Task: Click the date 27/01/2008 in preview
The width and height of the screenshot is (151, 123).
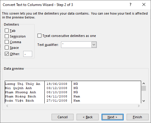Action: (x=57, y=101)
